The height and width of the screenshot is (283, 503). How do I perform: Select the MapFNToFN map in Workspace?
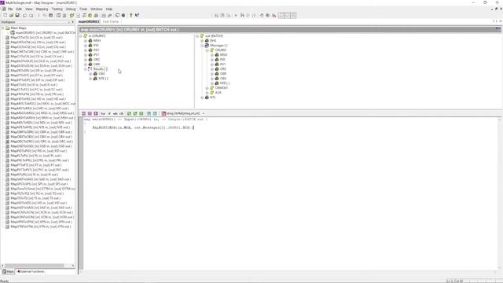[x=37, y=94]
